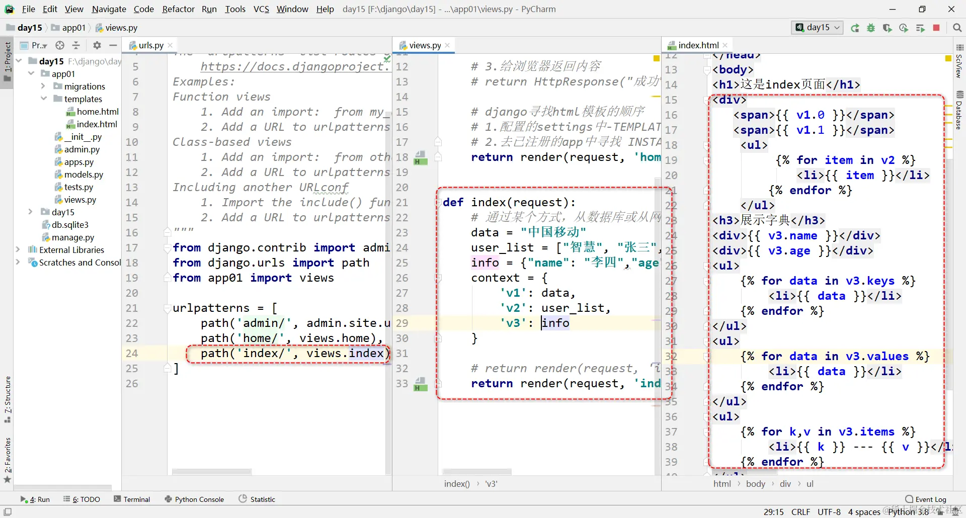The height and width of the screenshot is (518, 966).
Task: Click cursor position 29:15 in status bar
Action: [773, 512]
